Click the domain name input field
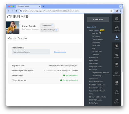This screenshot has width=129, height=114. (x=31, y=52)
